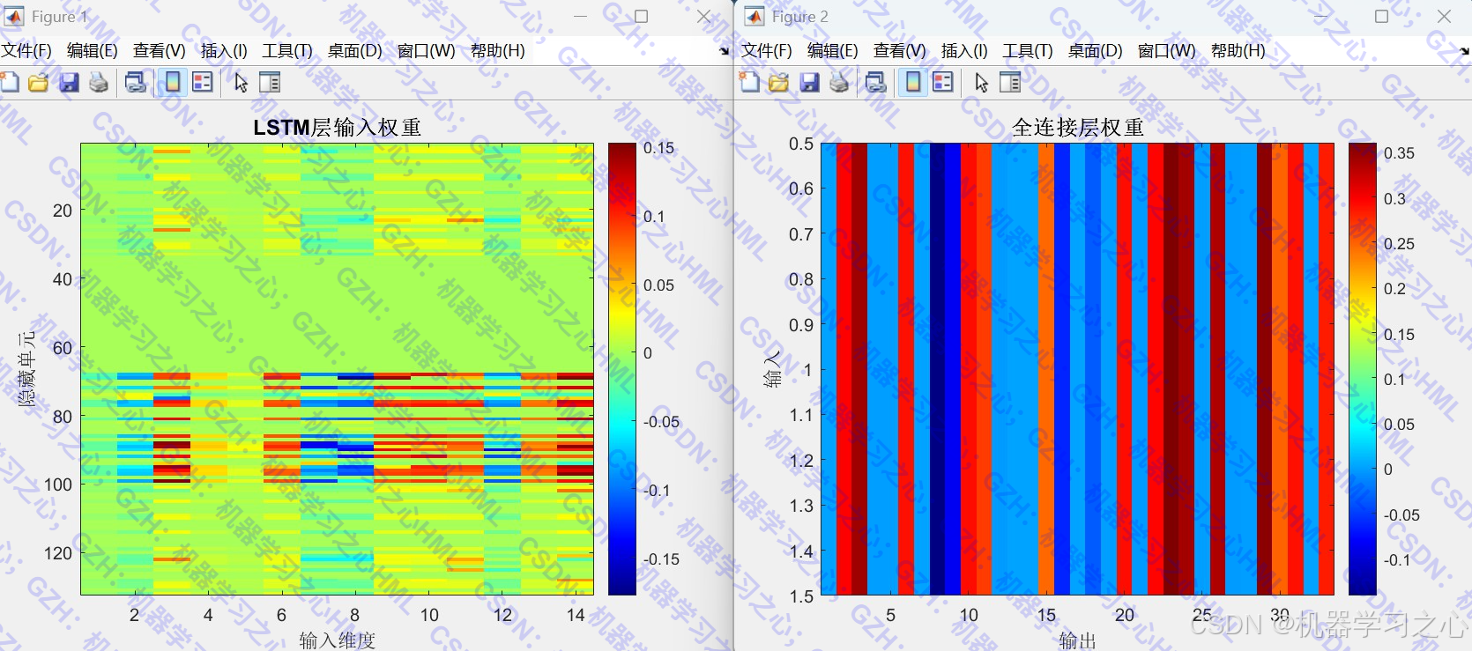Click the colorbar in Figure 1

622,369
